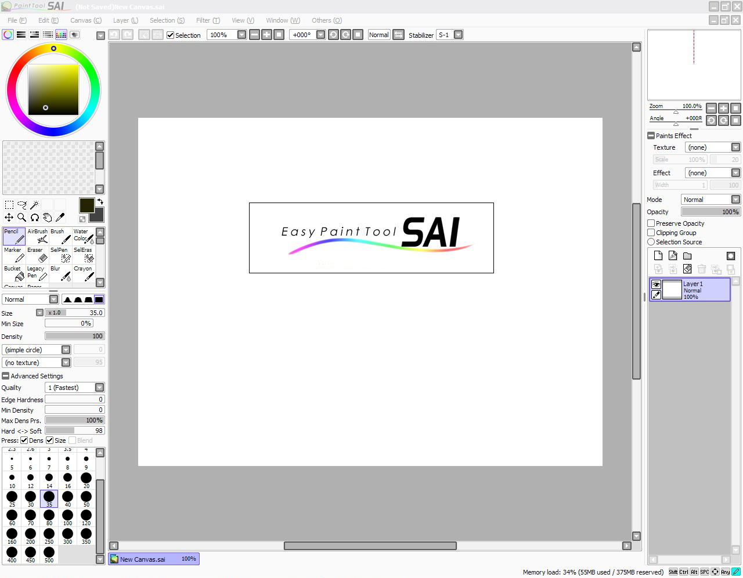Select the 100 brush size preset

[x=68, y=517]
